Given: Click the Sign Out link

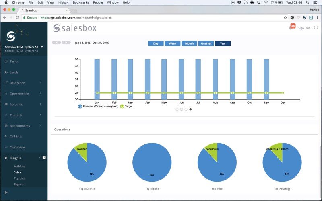Looking at the screenshot, I should tap(304, 28).
